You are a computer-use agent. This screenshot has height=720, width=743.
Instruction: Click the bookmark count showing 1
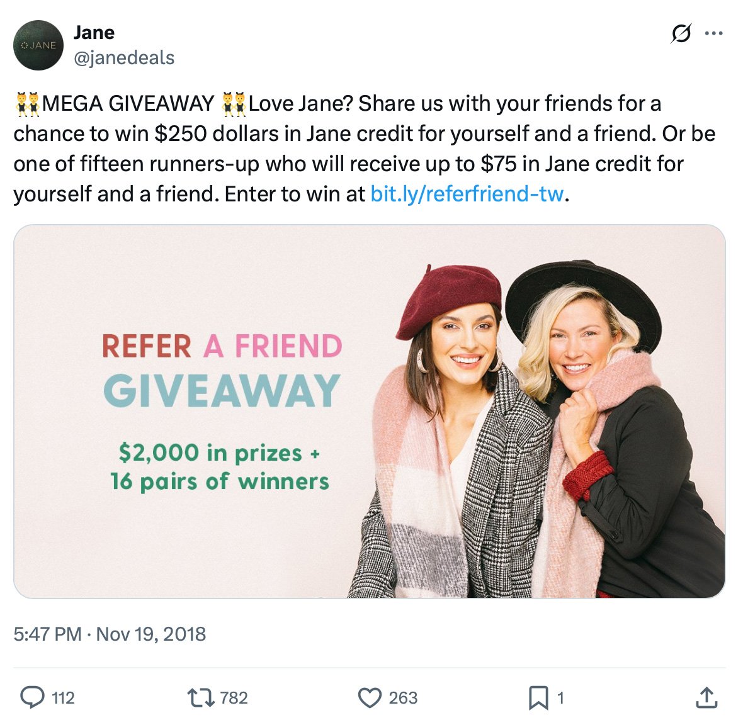pyautogui.click(x=559, y=697)
